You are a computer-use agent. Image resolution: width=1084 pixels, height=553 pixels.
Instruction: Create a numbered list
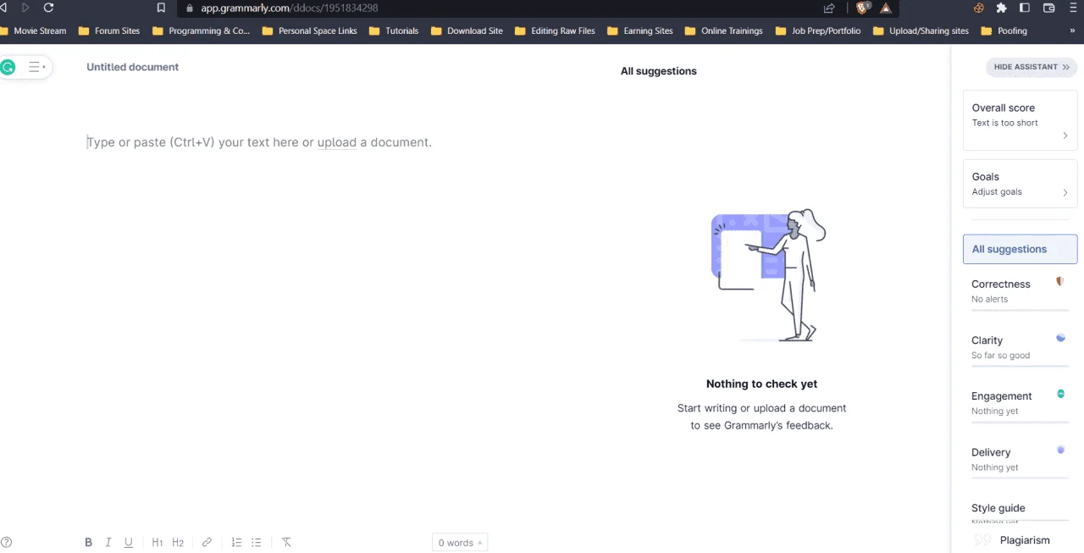[236, 543]
